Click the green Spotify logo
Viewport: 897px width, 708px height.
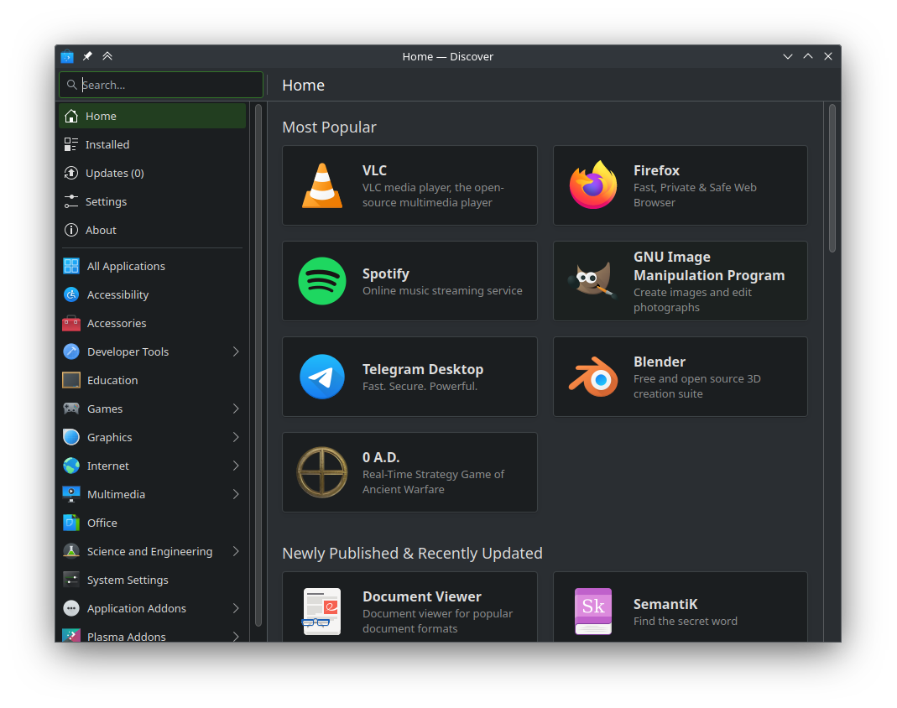[x=322, y=281]
